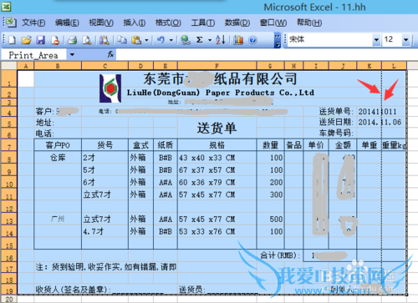Image resolution: width=418 pixels, height=303 pixels.
Task: Click the header cell 客户PO
Action: click(58, 145)
